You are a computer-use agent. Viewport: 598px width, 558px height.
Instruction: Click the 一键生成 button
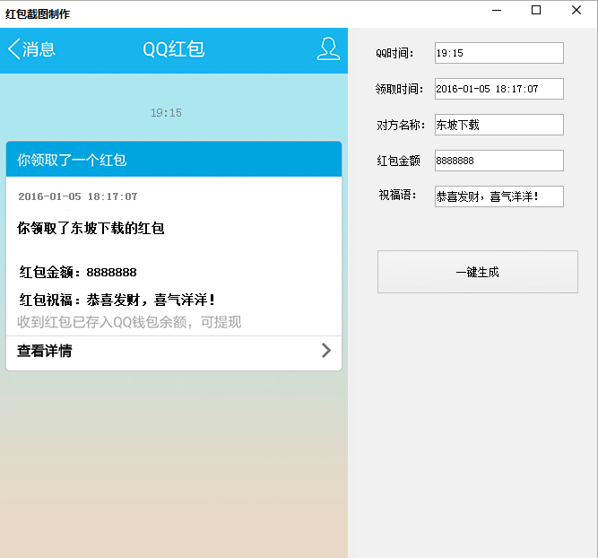[478, 272]
